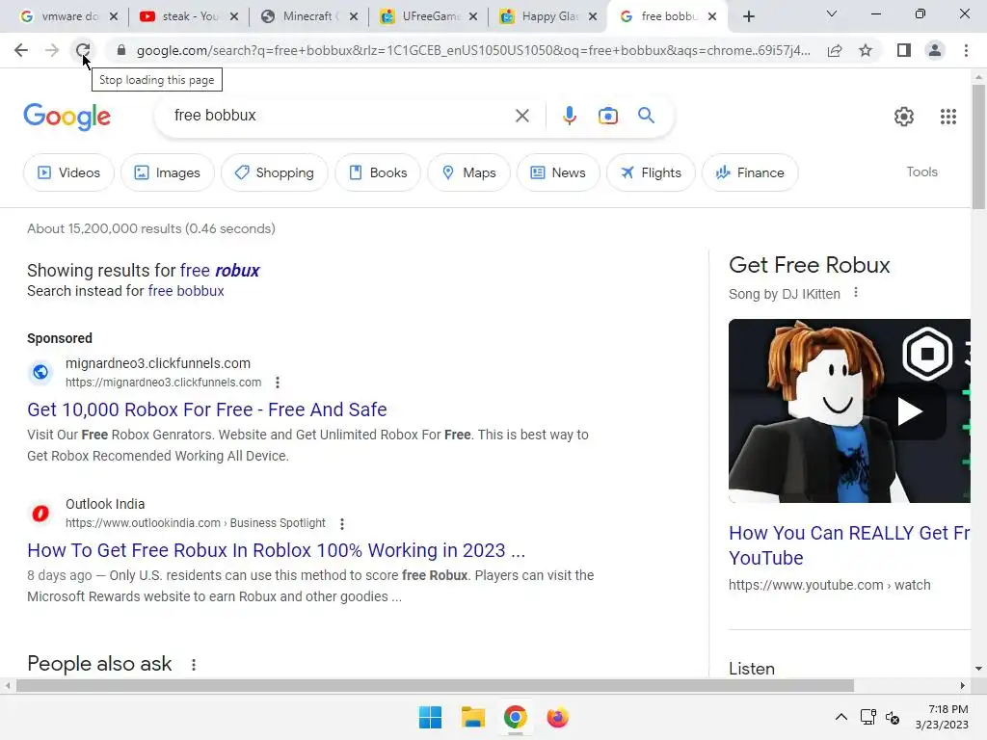Click mignardneo3.clickfunnels.com site name
This screenshot has width=987, height=740.
point(158,363)
